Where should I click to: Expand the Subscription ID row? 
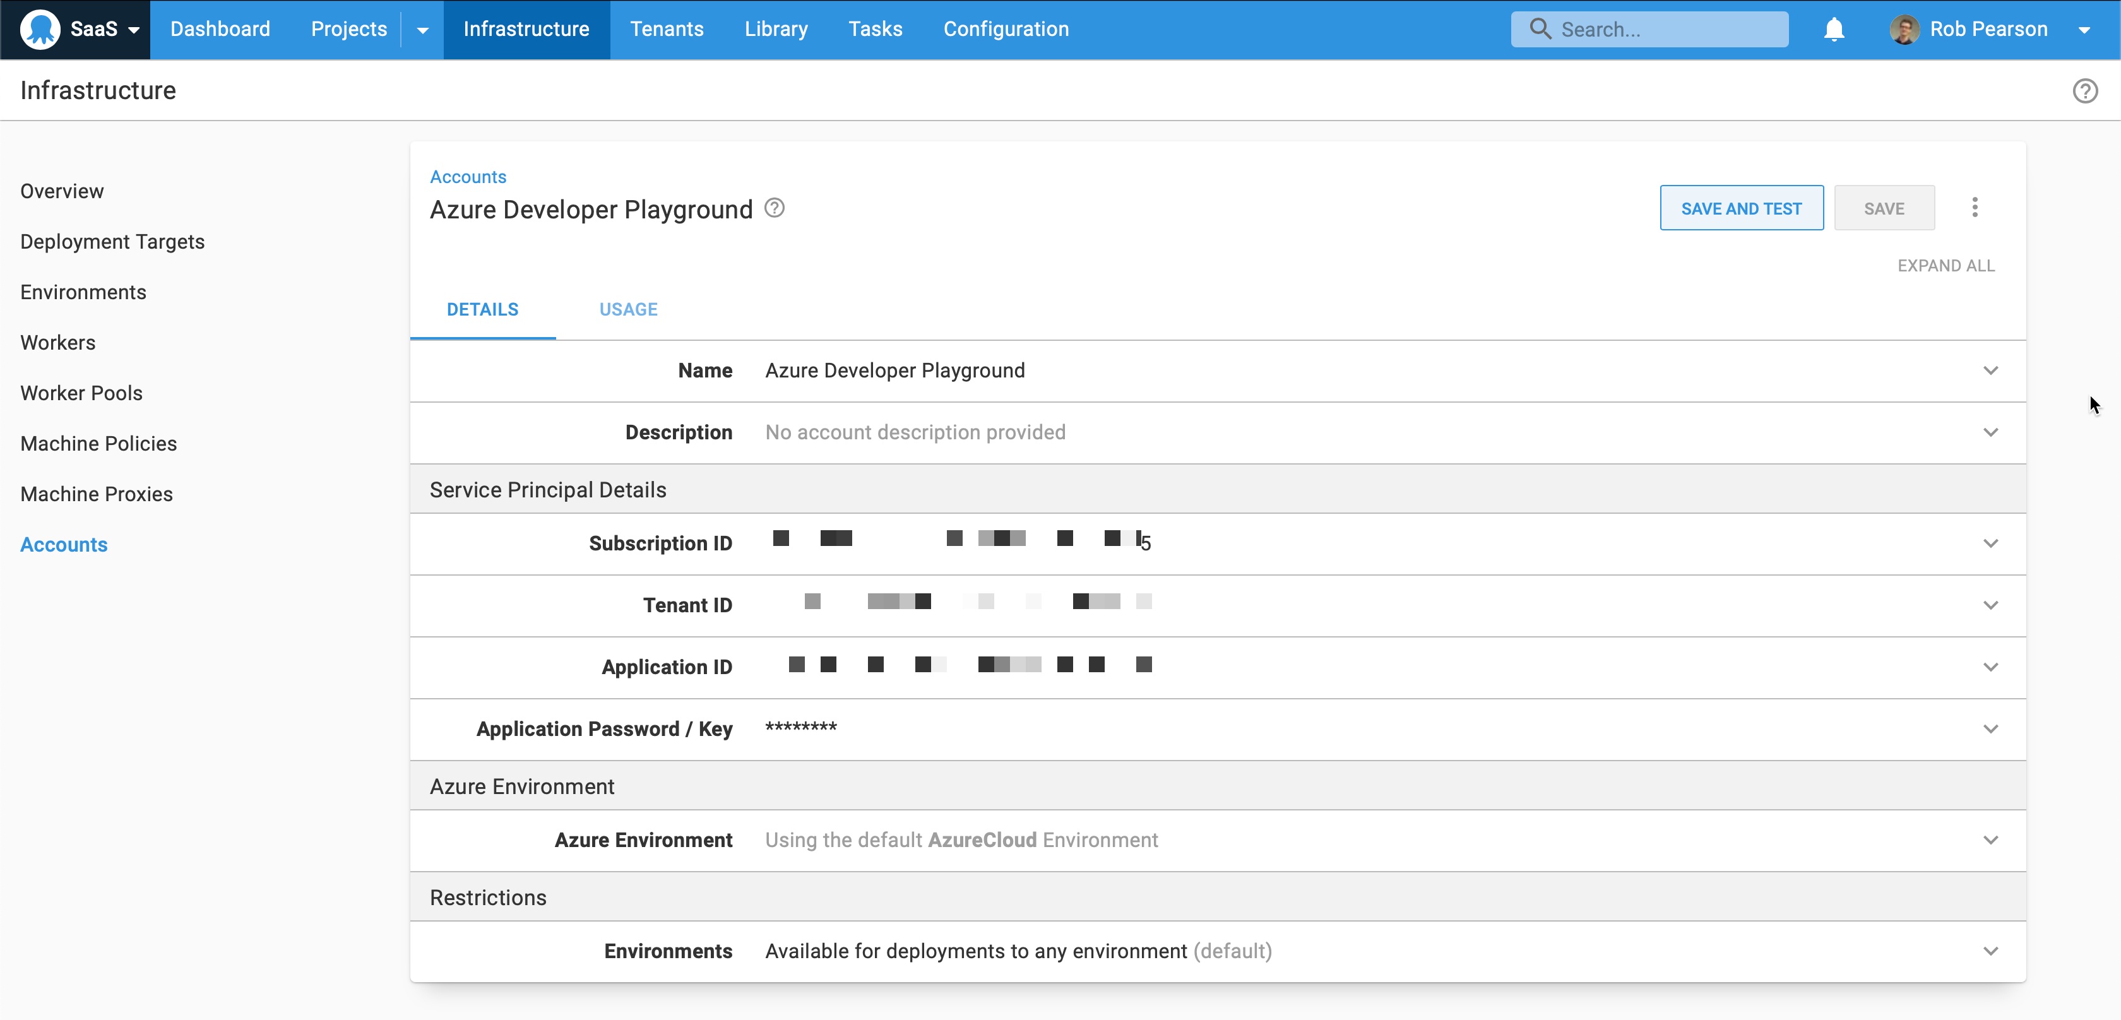(x=1992, y=543)
